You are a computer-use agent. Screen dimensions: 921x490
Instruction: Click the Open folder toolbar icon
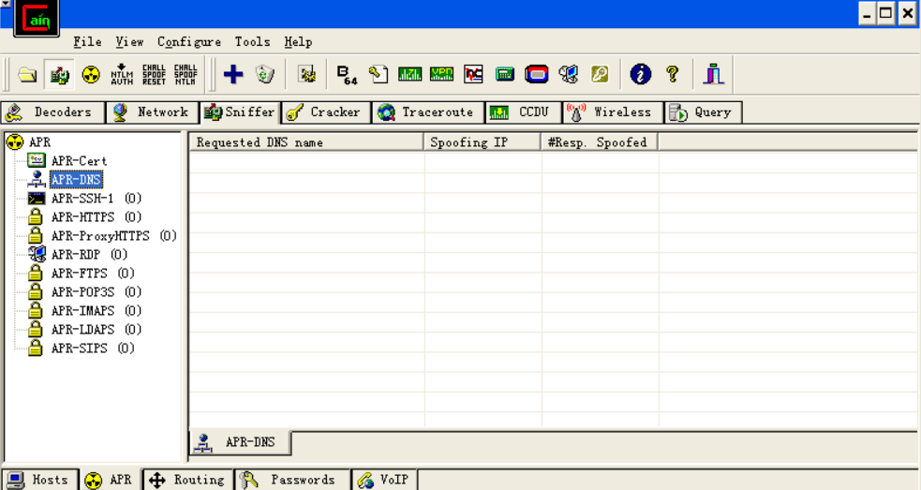click(27, 75)
